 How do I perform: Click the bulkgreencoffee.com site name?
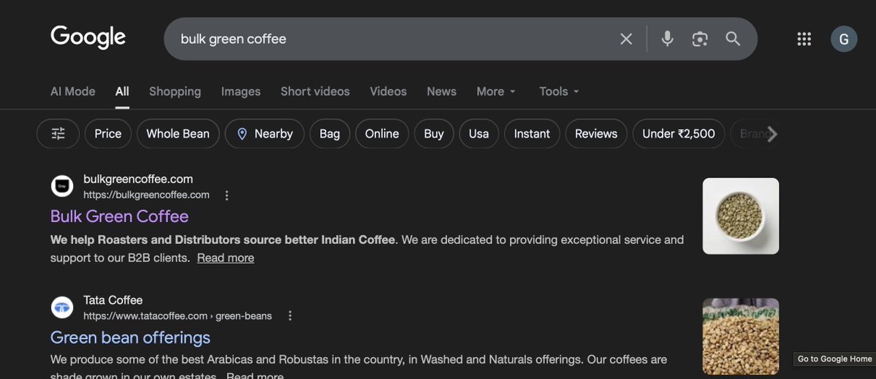(x=138, y=179)
